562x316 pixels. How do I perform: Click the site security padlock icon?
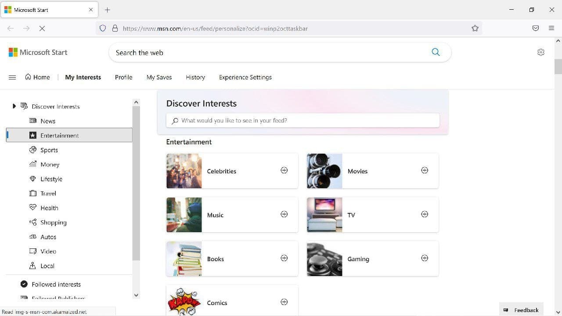pos(115,28)
